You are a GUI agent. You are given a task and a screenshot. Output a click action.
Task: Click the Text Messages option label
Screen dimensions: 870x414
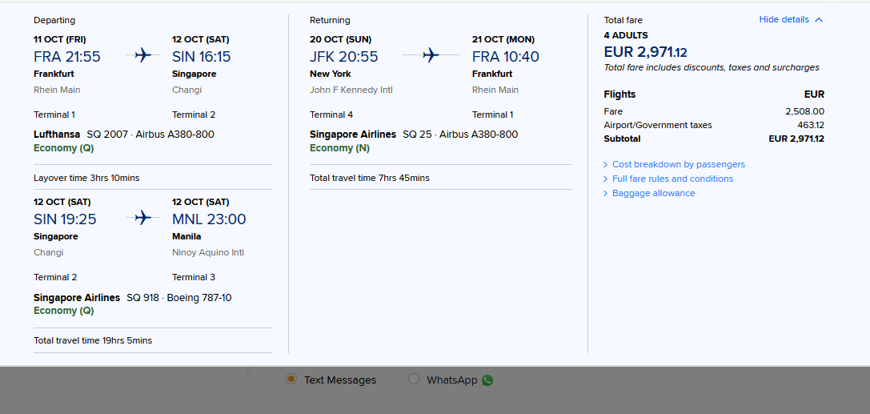(340, 380)
